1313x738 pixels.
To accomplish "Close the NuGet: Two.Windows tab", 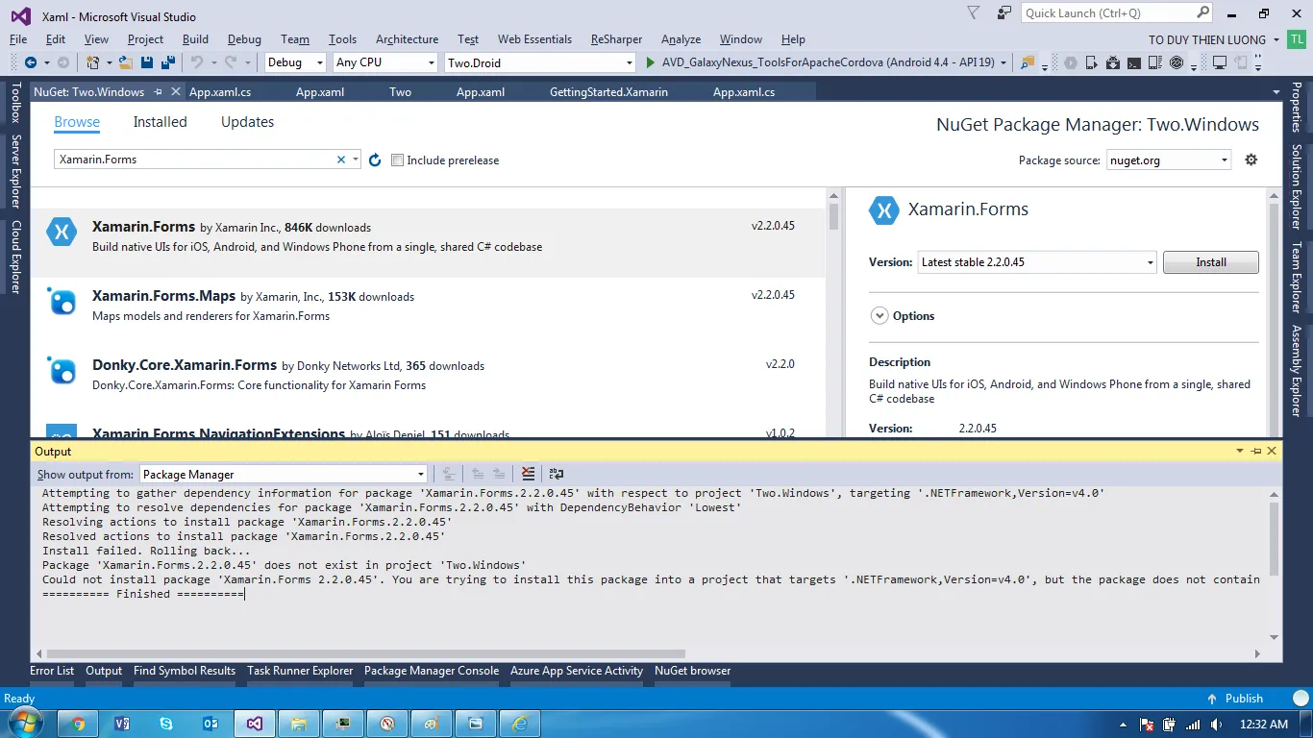I will click(x=175, y=92).
